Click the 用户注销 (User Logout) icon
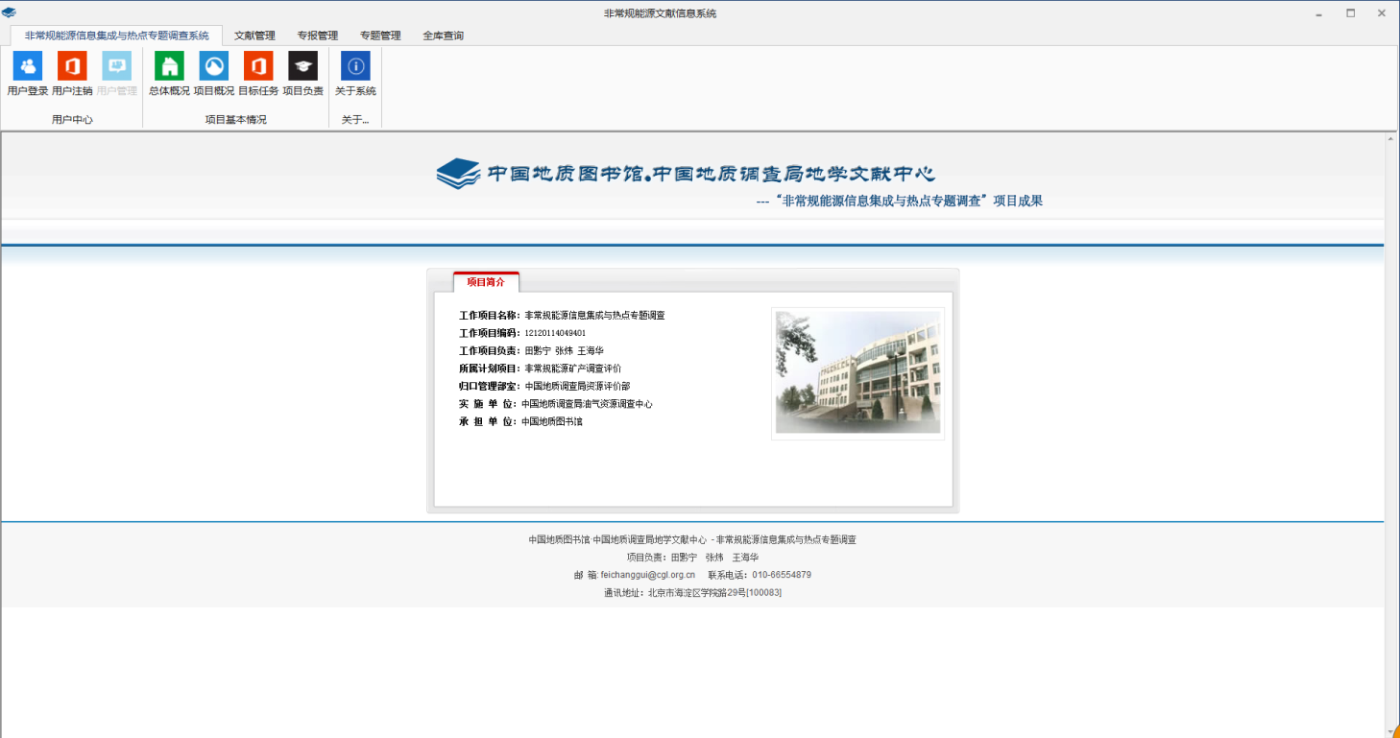 pos(72,66)
